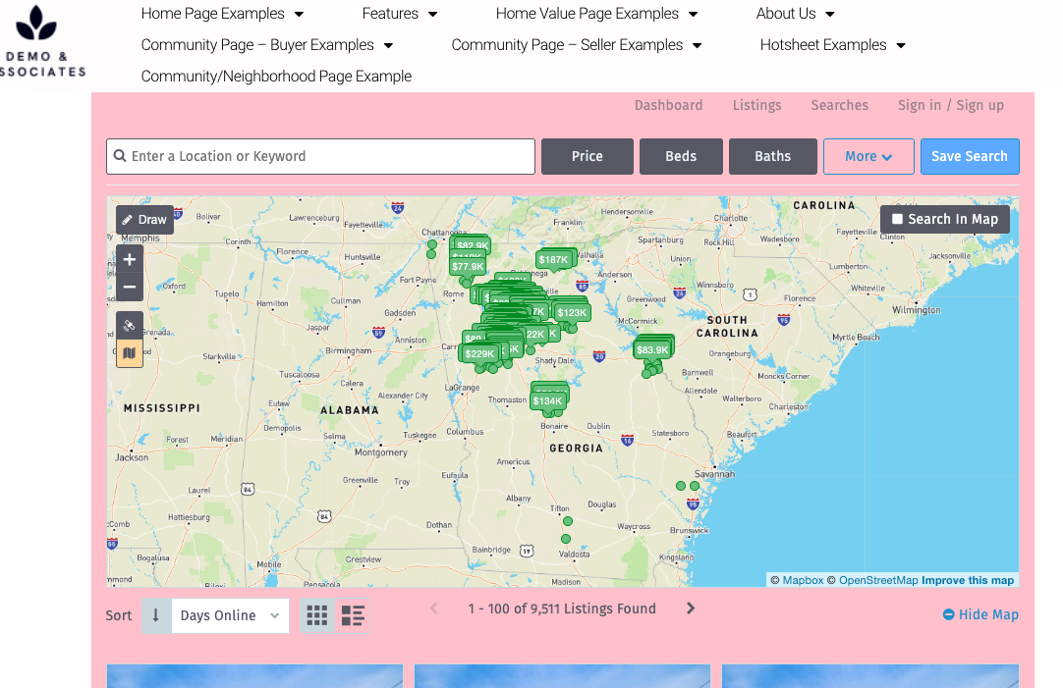Image resolution: width=1063 pixels, height=688 pixels.
Task: Focus the location or keyword search field
Action: pos(320,156)
